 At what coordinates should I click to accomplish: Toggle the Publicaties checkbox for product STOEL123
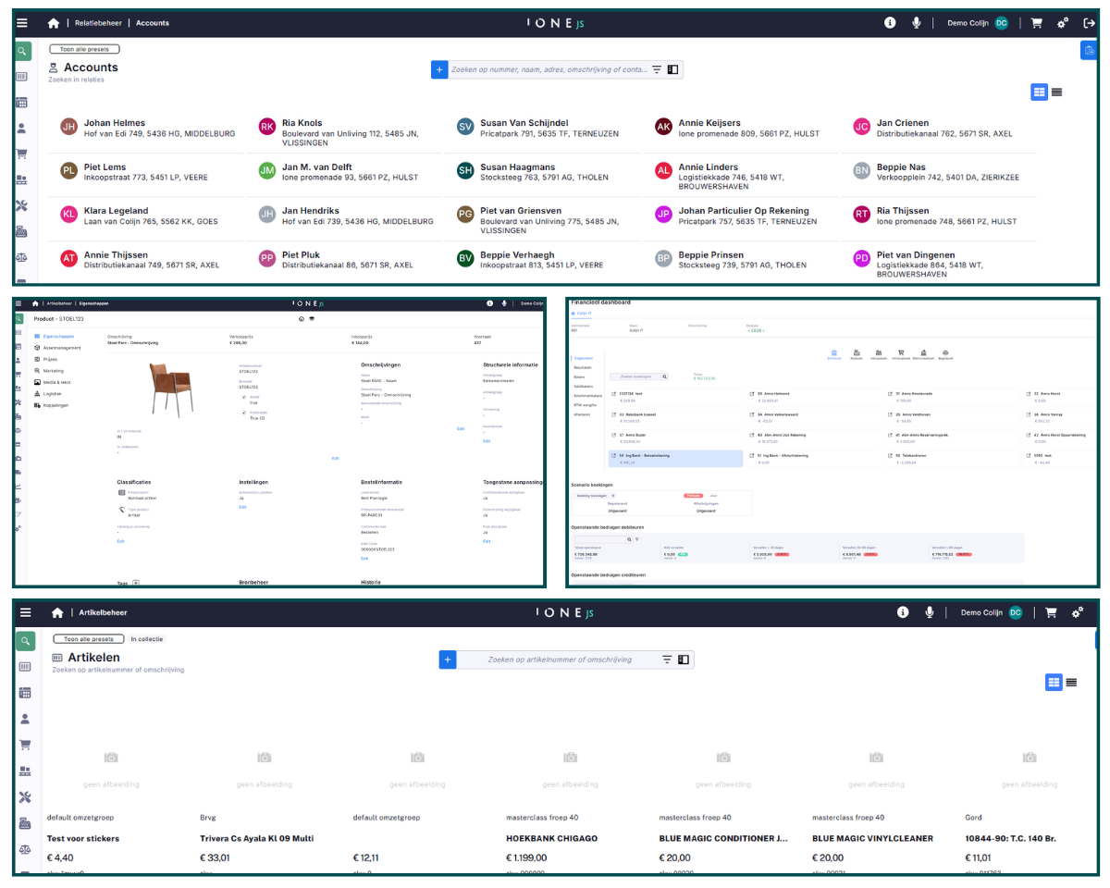[243, 413]
